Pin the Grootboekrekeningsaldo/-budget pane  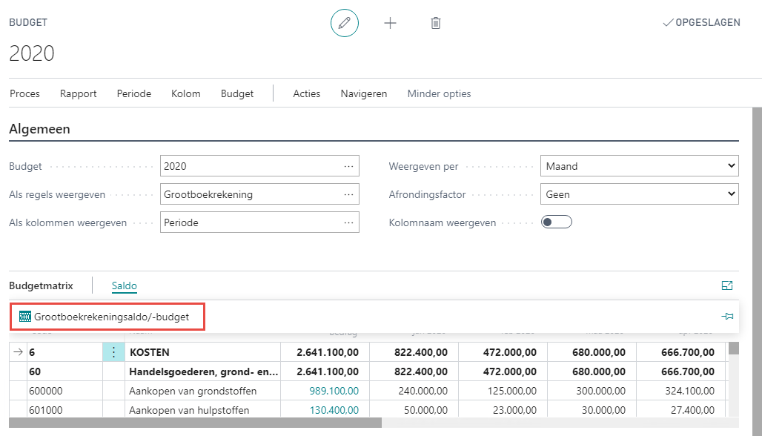727,316
